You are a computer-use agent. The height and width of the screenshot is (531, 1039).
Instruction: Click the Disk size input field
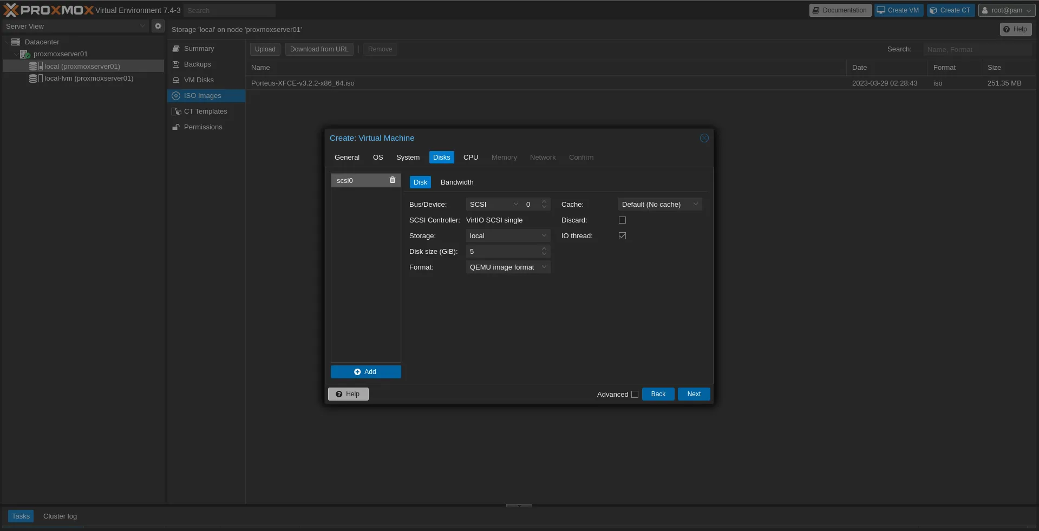point(502,252)
